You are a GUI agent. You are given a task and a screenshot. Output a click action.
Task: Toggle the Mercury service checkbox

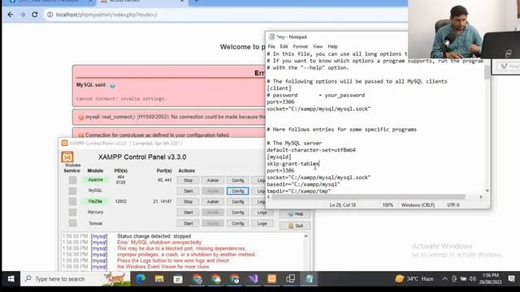[x=72, y=213]
